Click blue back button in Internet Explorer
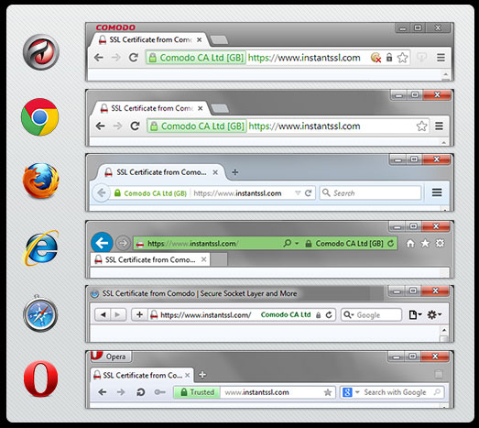 [x=102, y=243]
